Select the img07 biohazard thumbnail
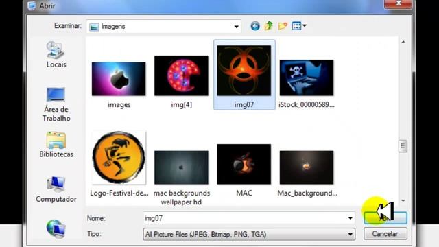Screen dimensions: 439x247 (244, 71)
